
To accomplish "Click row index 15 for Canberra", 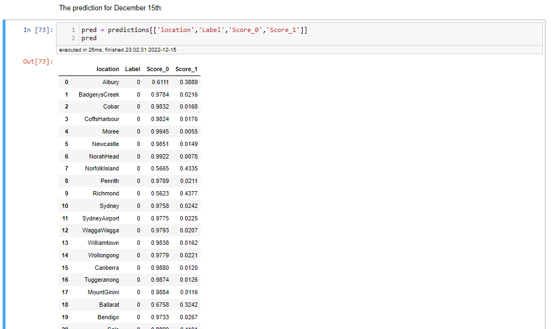I will coord(65,268).
